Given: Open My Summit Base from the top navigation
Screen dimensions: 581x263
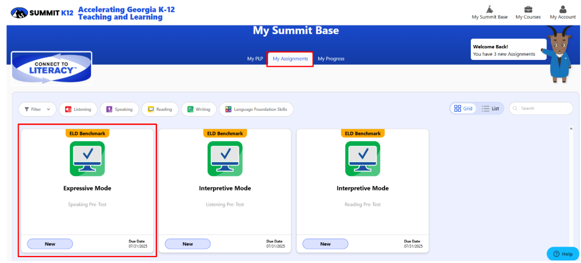Looking at the screenshot, I should (489, 12).
